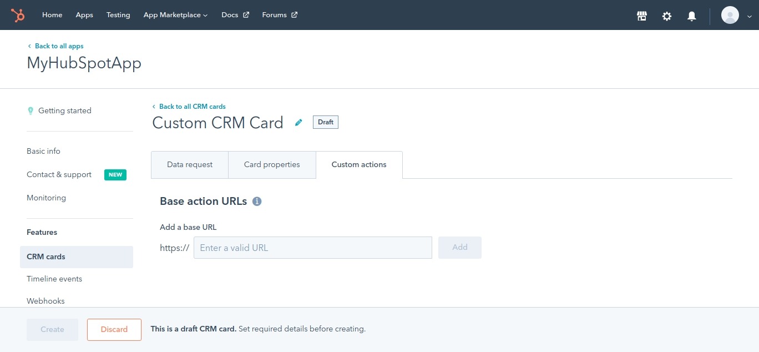Click the user avatar profile picture

[x=730, y=15]
